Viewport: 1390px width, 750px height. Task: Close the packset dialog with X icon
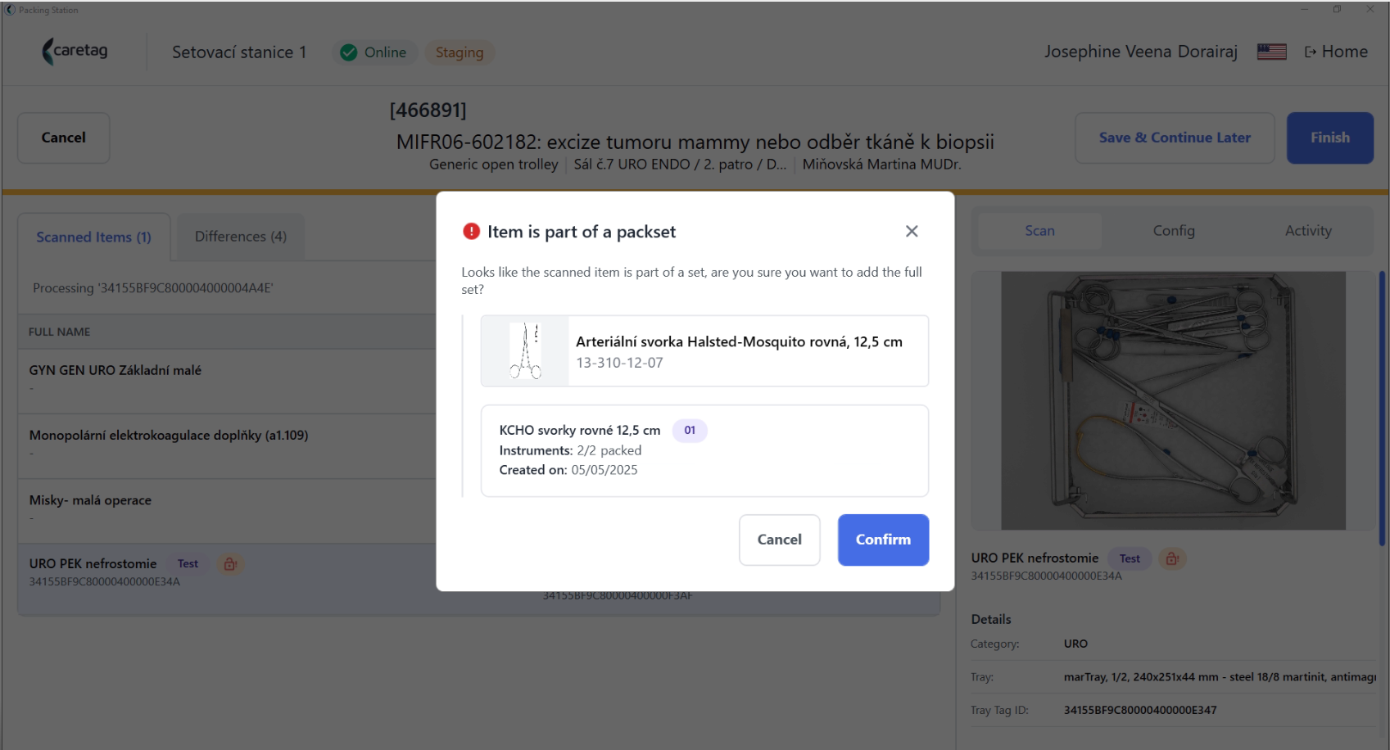click(912, 232)
